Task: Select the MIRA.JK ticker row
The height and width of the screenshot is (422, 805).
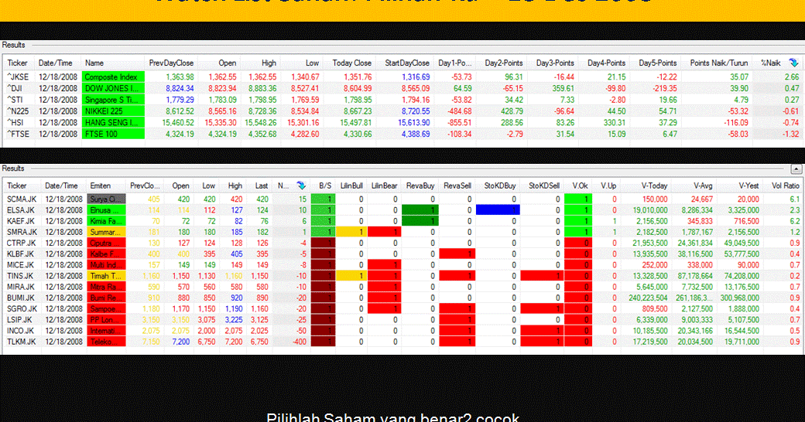Action: click(403, 287)
